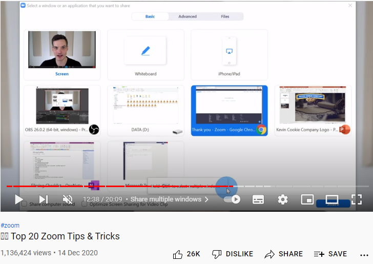The height and width of the screenshot is (264, 373).
Task: Click the Google Chrome icon
Action: pos(261,130)
